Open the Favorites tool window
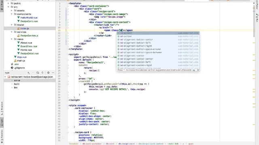This screenshot has width=259, height=145. pos(2,136)
